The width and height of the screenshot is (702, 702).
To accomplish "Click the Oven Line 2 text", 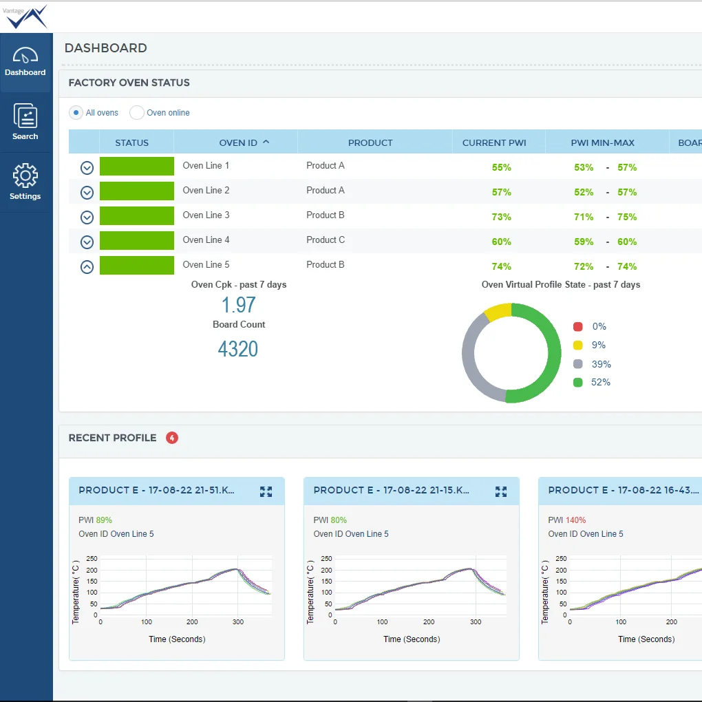I will point(206,190).
